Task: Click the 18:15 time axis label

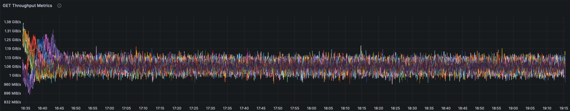Action: pos(362,108)
